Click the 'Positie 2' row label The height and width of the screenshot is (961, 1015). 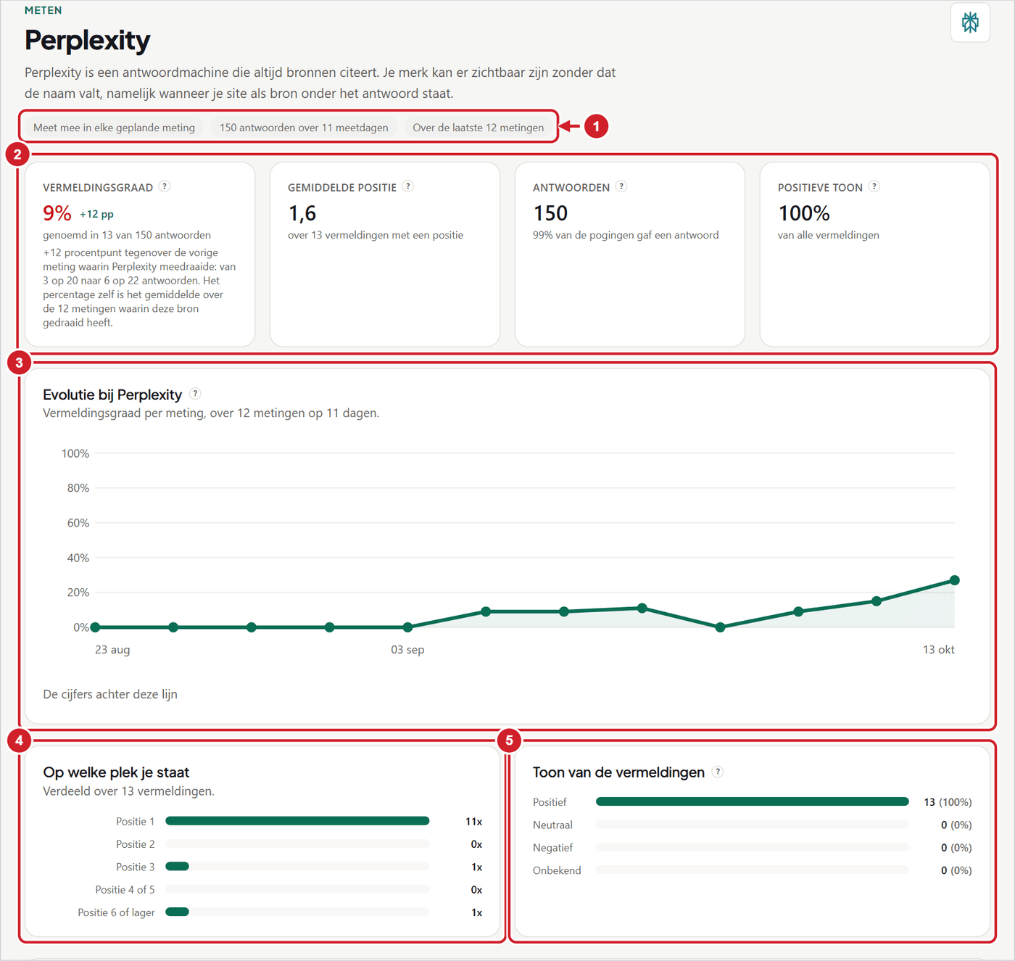tap(136, 844)
